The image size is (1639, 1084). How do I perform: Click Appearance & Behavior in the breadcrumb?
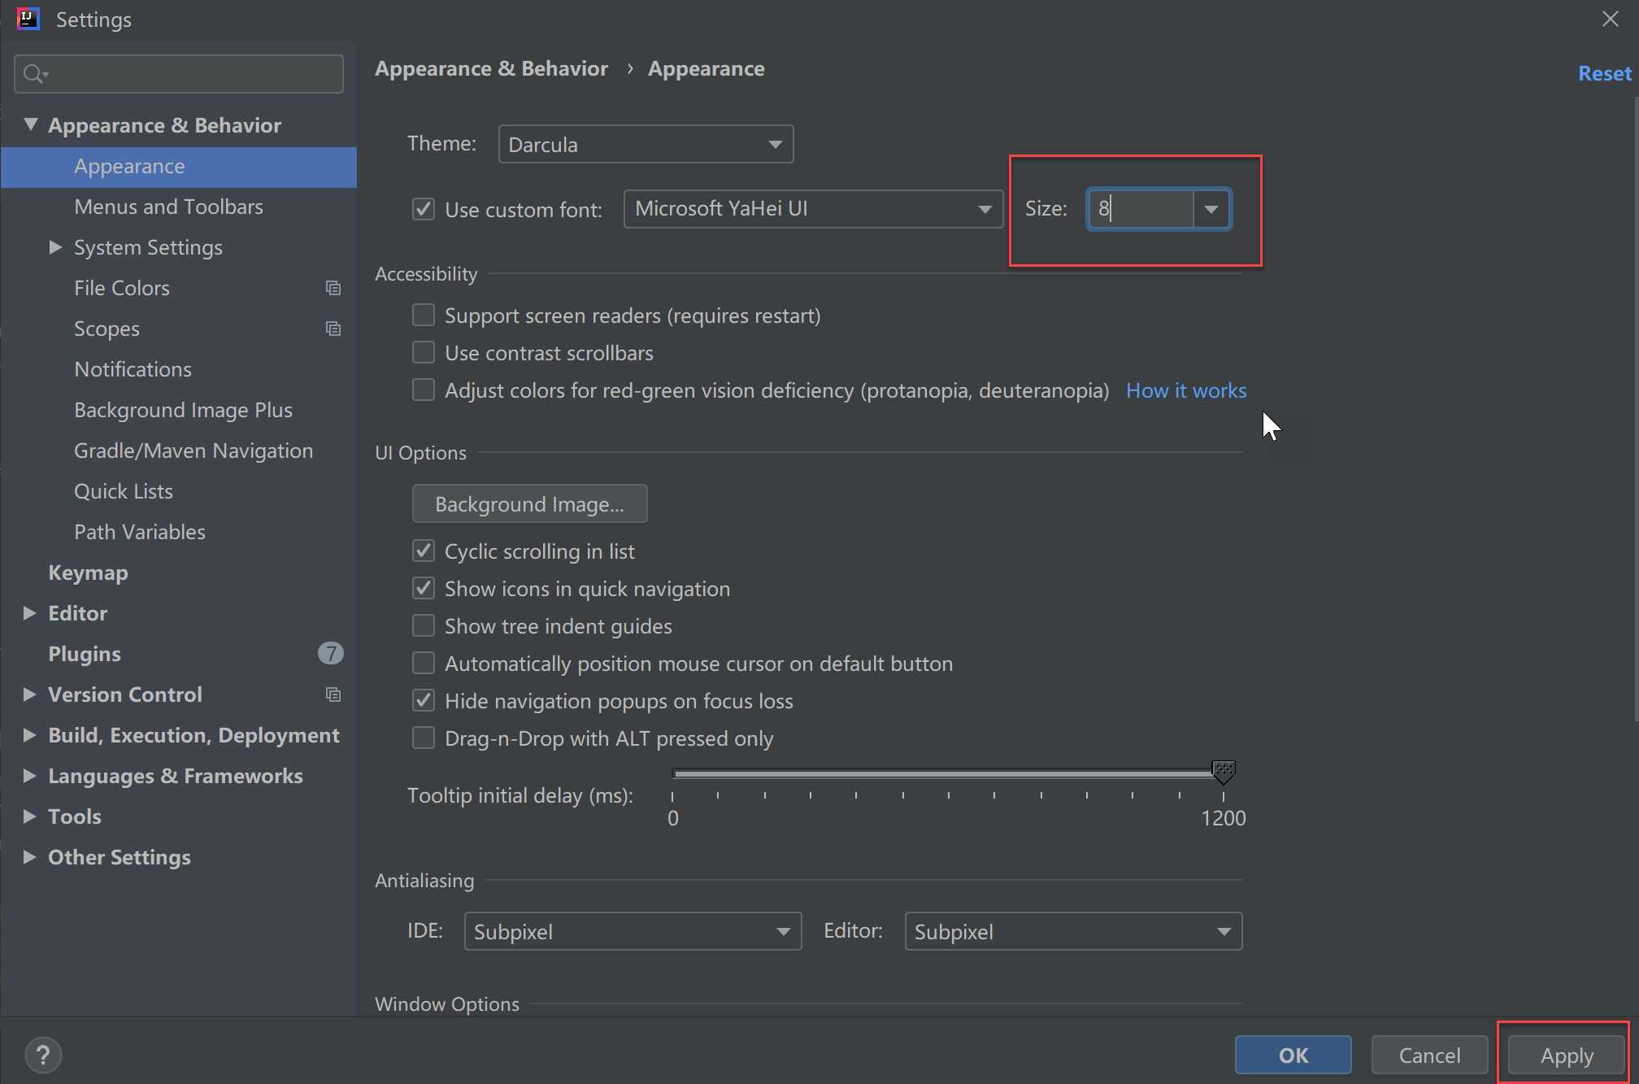[x=491, y=69]
